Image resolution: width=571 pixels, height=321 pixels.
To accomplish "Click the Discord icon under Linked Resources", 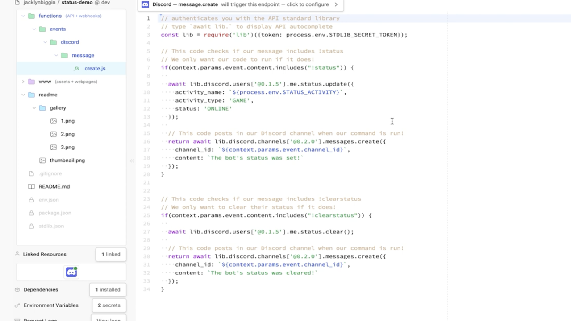I will tap(71, 272).
